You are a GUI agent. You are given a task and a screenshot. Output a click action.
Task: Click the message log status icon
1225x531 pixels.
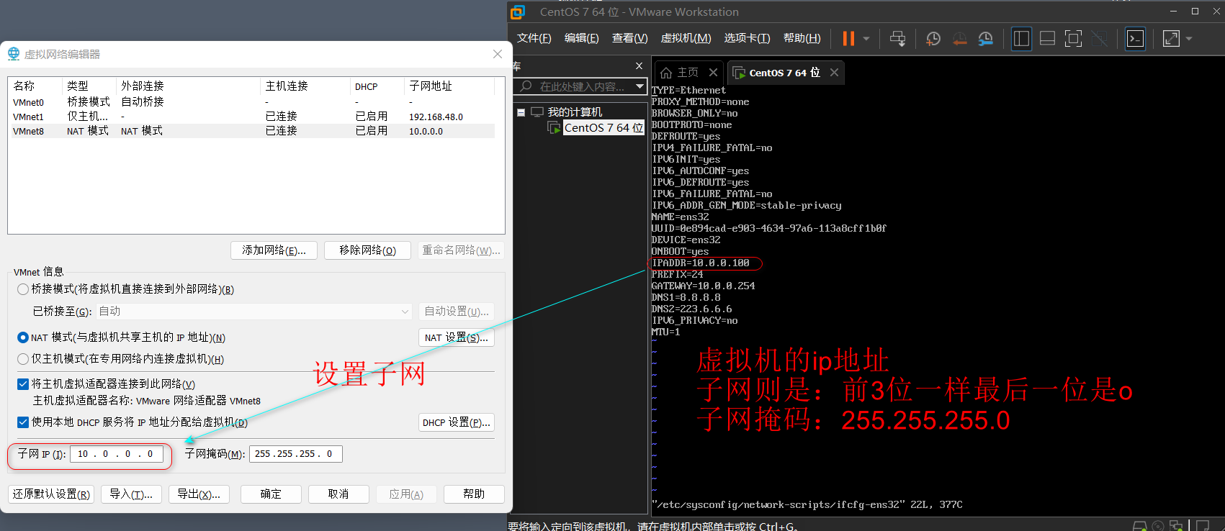pyautogui.click(x=1203, y=526)
